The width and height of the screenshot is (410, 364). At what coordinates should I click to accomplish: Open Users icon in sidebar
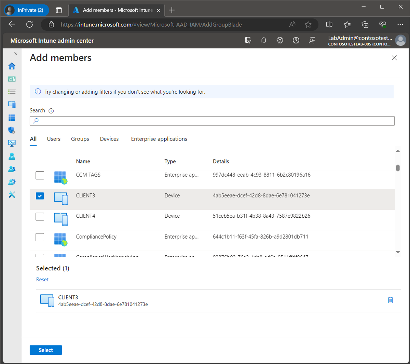12,156
